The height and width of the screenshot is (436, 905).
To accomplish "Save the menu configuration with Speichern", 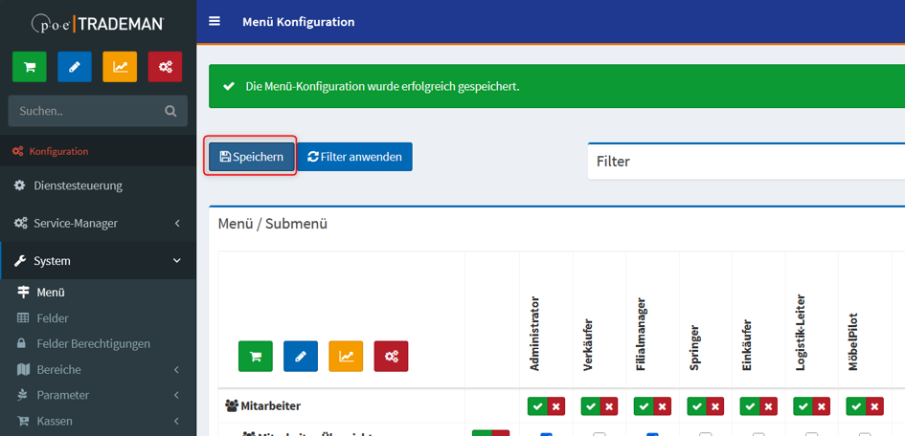I will (251, 157).
